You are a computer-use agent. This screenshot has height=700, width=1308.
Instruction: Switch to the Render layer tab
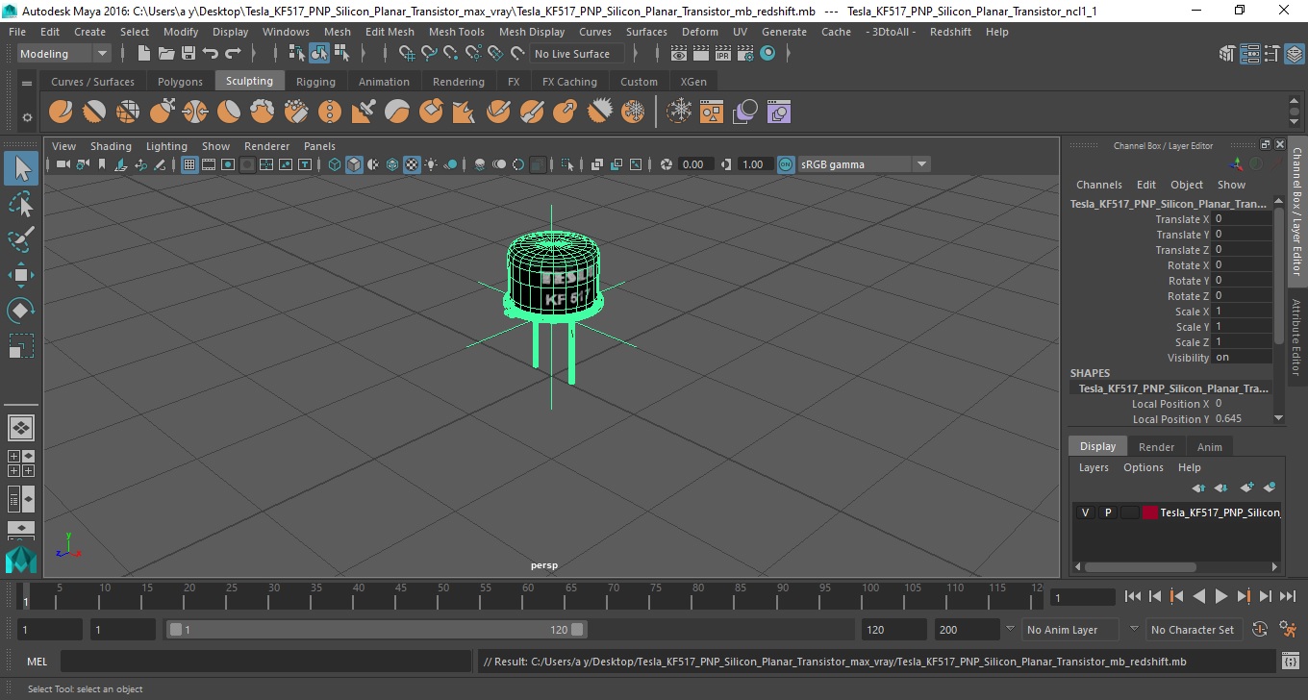(1156, 447)
